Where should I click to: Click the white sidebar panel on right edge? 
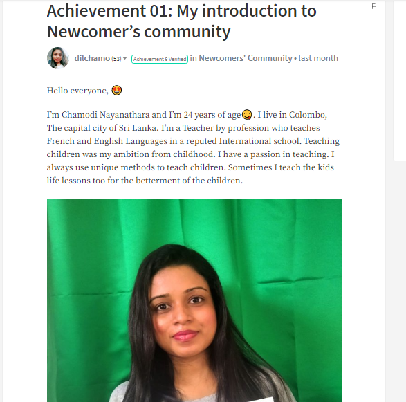[400, 80]
